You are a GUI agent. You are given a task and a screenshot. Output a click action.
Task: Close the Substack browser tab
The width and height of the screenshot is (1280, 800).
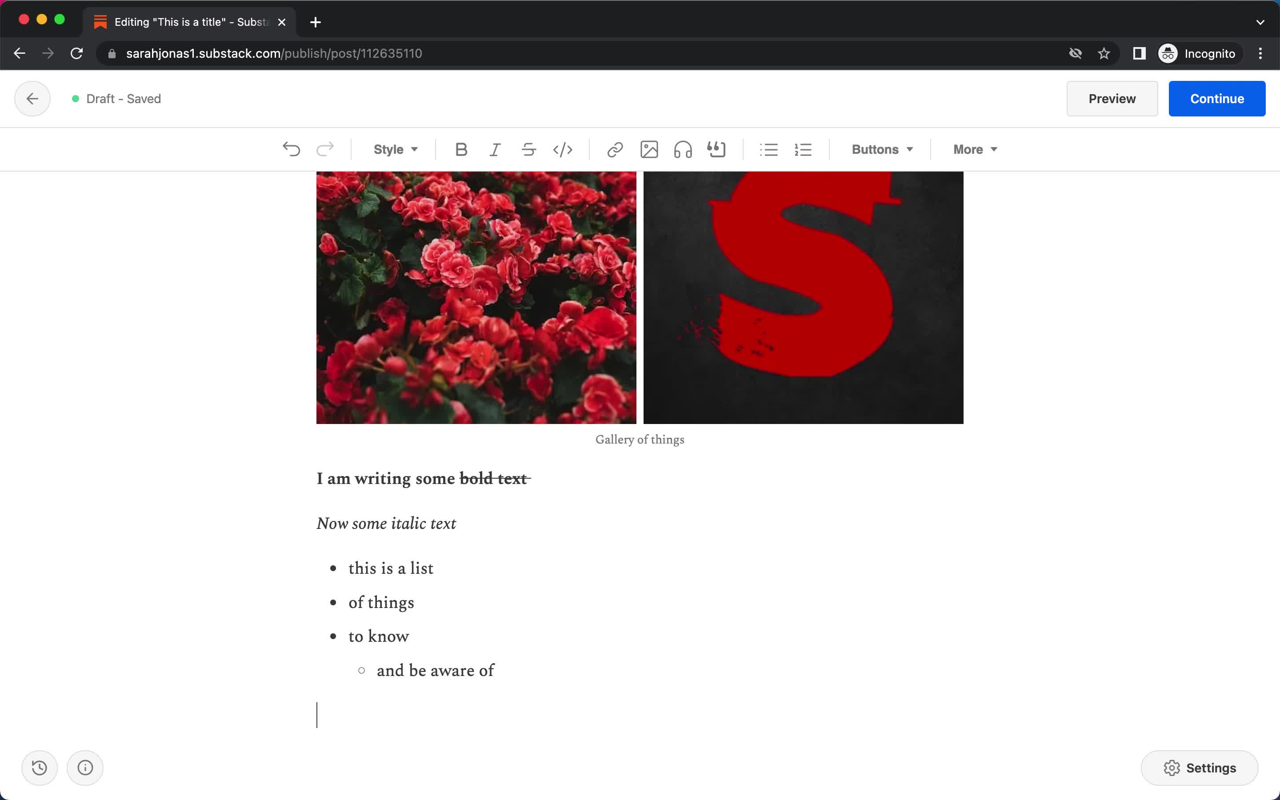click(x=282, y=22)
